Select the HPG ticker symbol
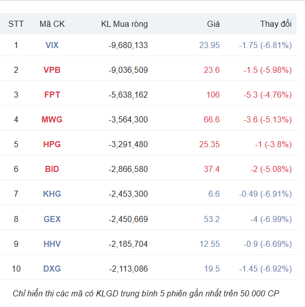 [x=52, y=144]
